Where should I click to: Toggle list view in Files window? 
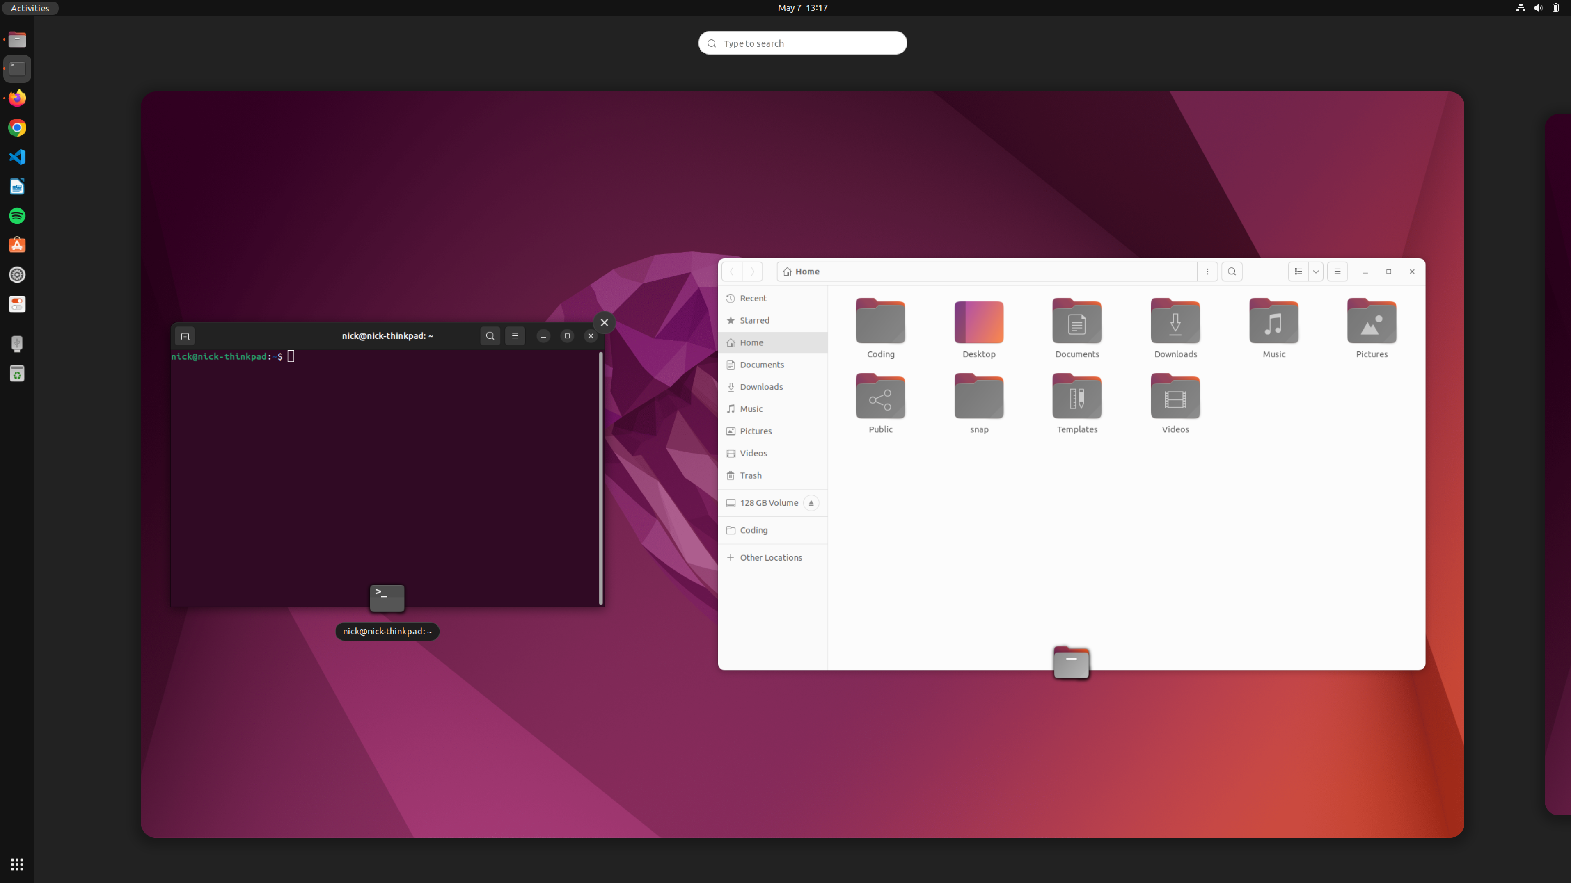click(1298, 271)
